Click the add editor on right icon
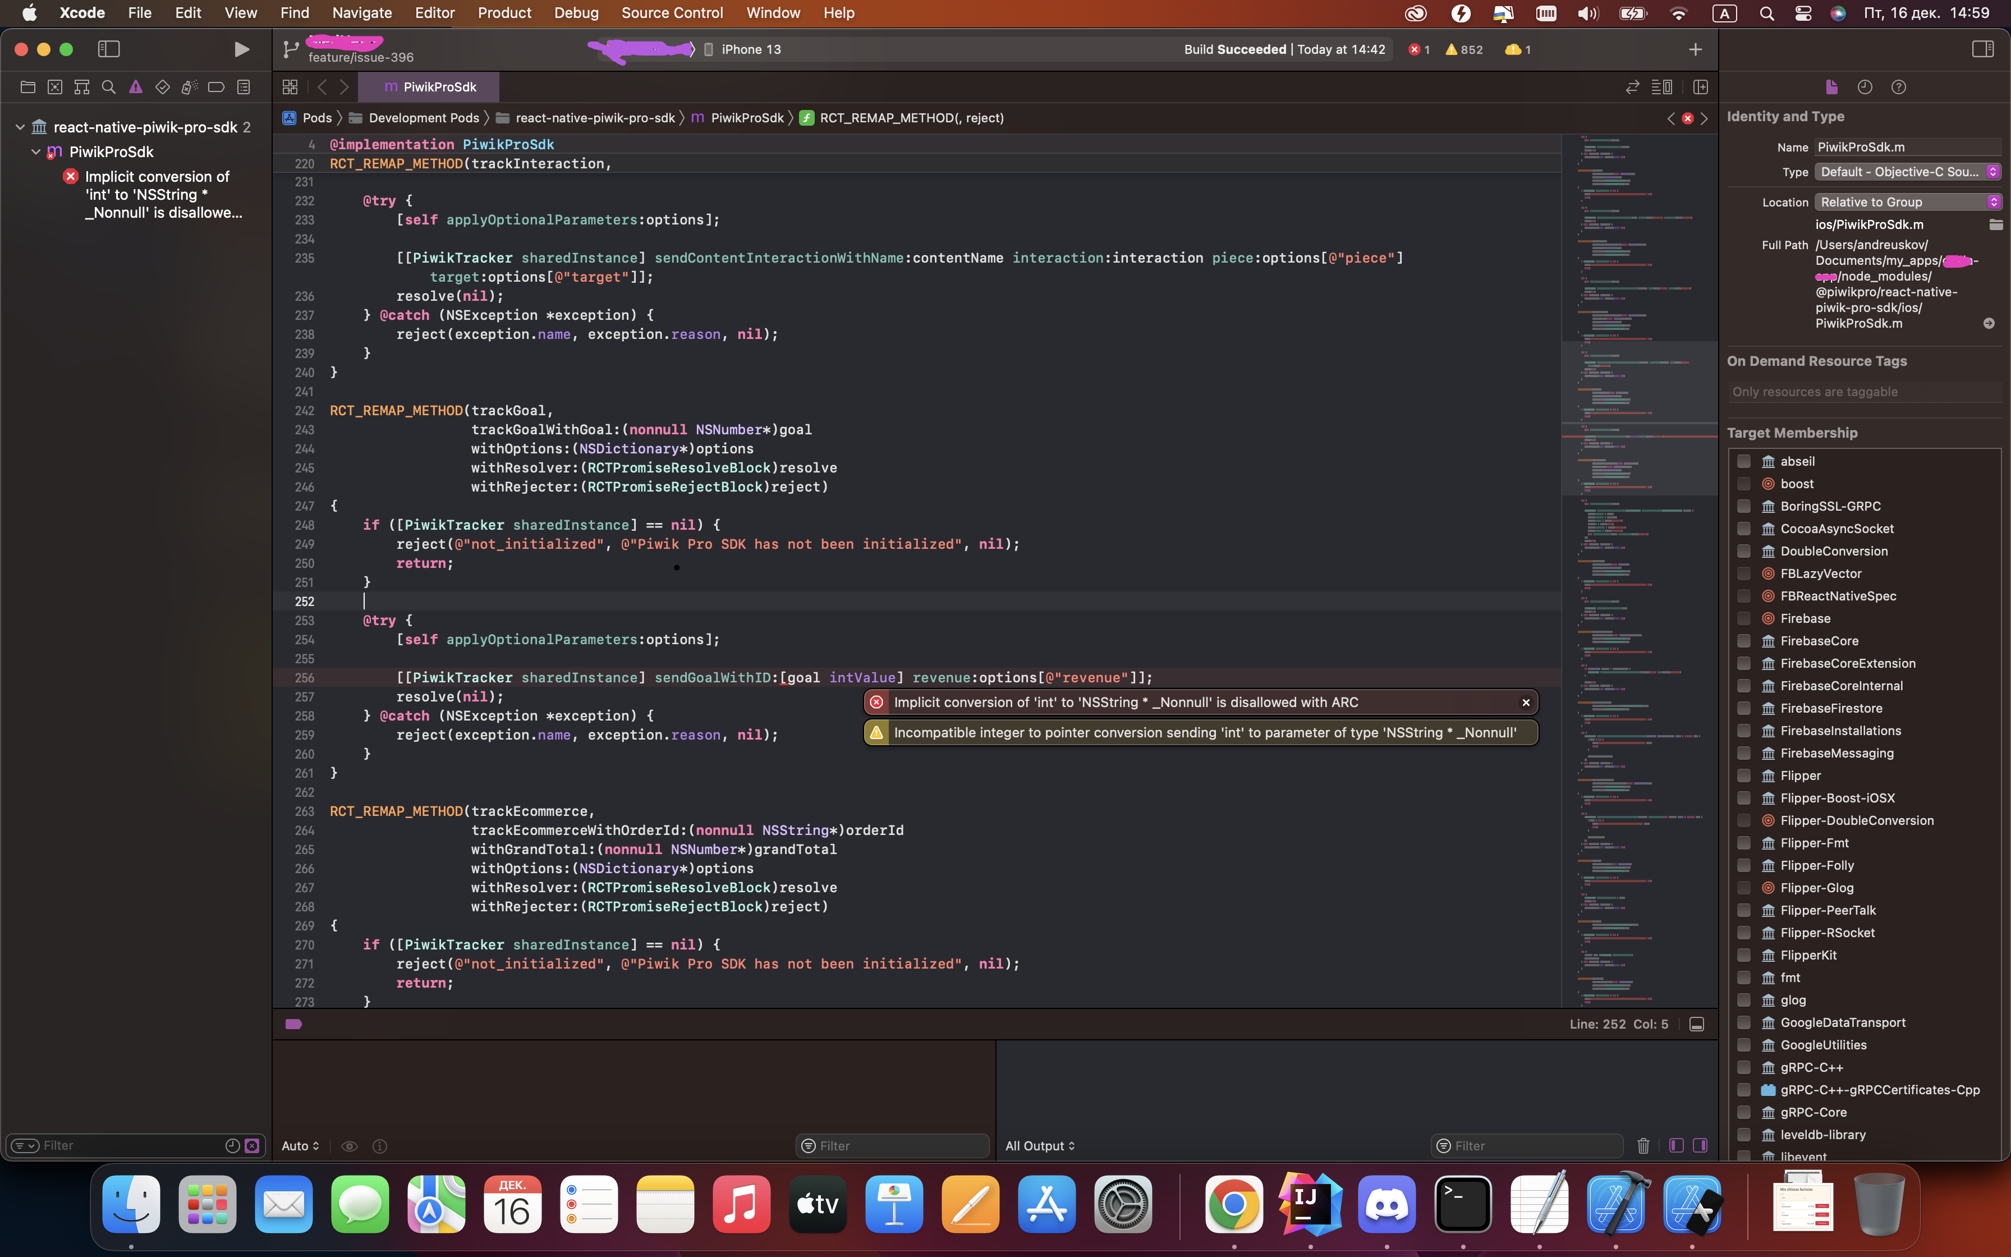This screenshot has height=1257, width=2011. click(1700, 88)
